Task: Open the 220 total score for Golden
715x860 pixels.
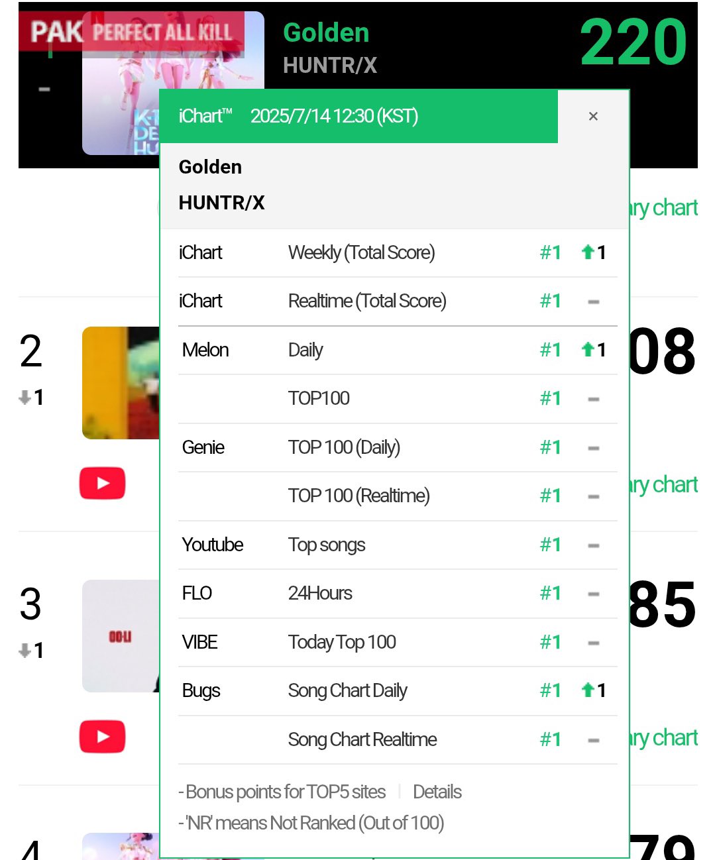Action: click(633, 42)
